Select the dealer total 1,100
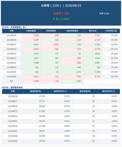Screen dimensions: 122x147 click(x=78, y=81)
